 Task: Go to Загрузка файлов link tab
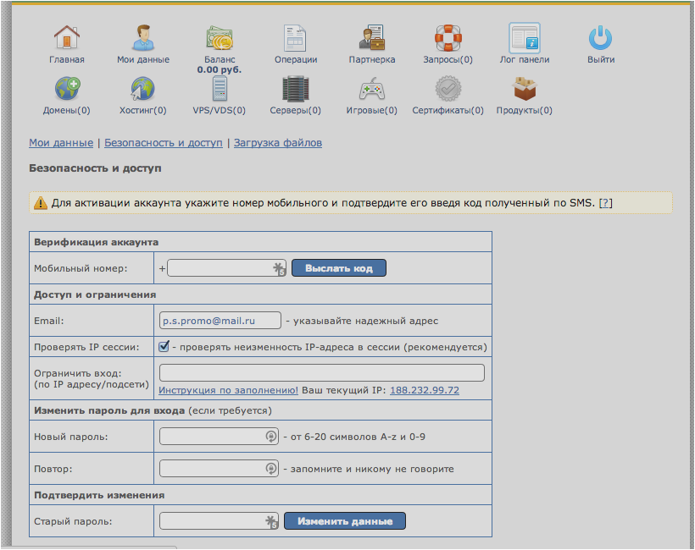click(x=278, y=143)
